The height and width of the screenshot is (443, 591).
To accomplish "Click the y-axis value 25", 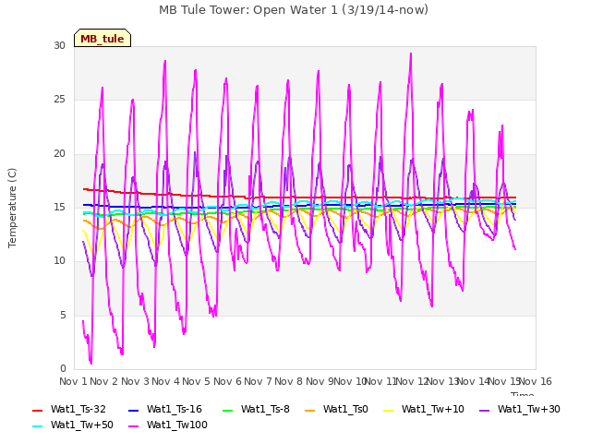I will [x=59, y=100].
